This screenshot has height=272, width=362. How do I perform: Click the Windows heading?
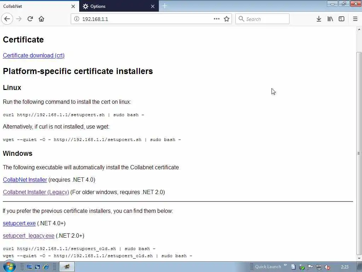18,153
